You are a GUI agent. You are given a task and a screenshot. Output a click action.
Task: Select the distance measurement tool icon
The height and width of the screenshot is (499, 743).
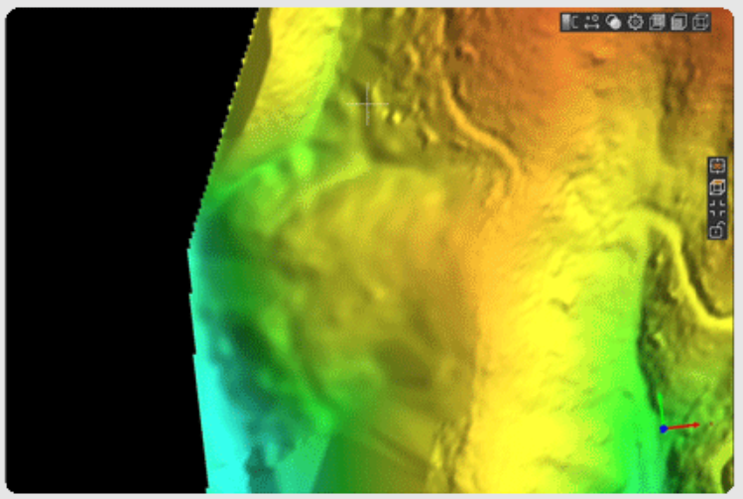pos(591,22)
